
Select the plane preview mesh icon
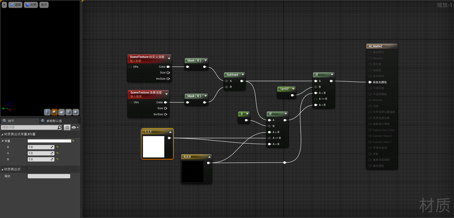61,112
